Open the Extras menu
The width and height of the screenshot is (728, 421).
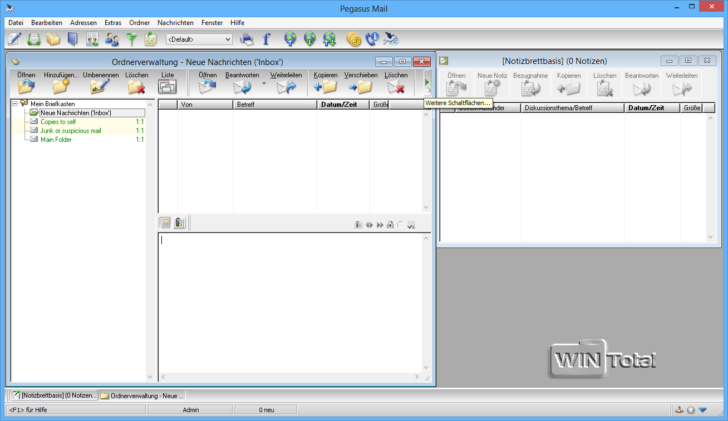113,23
